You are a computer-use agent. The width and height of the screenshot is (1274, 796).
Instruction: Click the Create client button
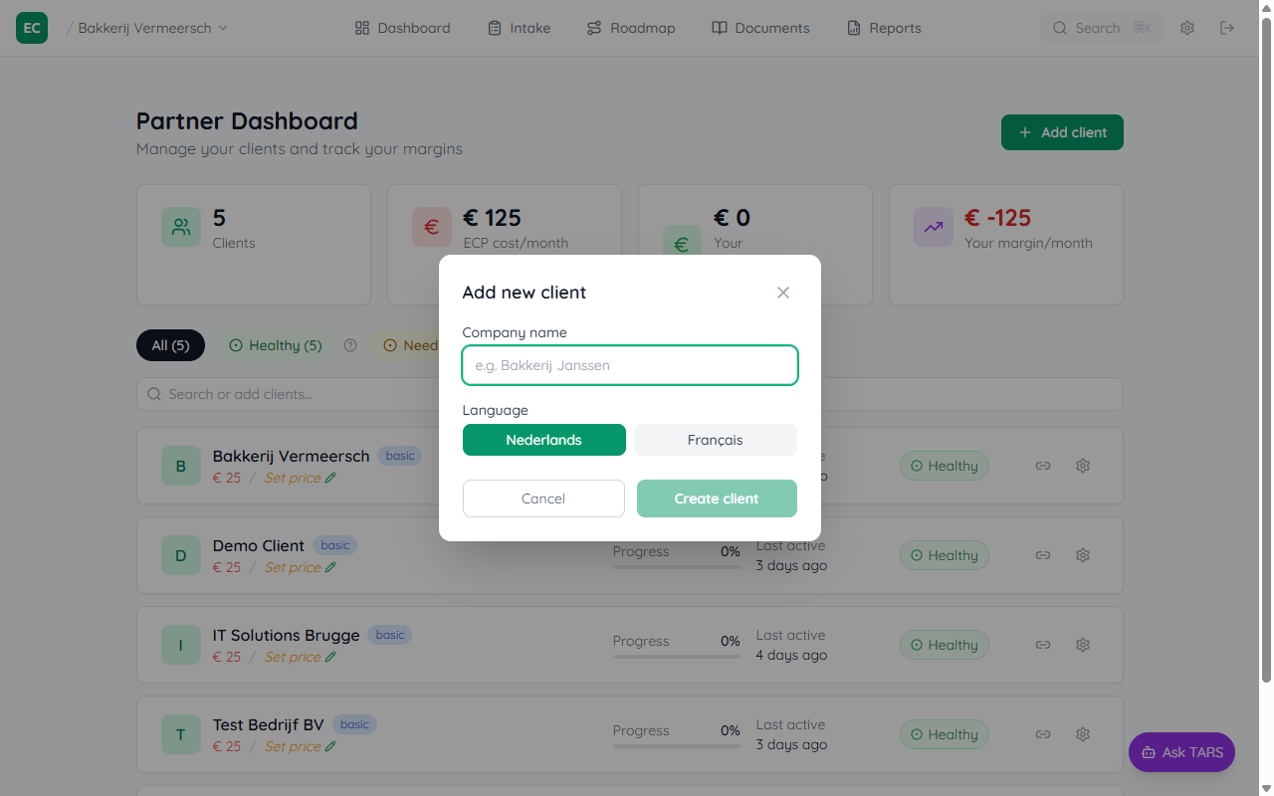tap(717, 498)
